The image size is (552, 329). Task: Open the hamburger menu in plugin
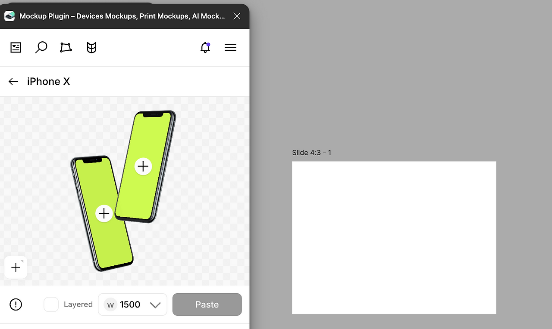231,47
